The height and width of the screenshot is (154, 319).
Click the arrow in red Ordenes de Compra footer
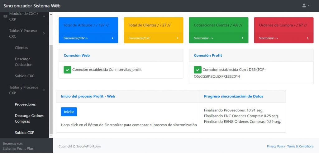point(308,38)
